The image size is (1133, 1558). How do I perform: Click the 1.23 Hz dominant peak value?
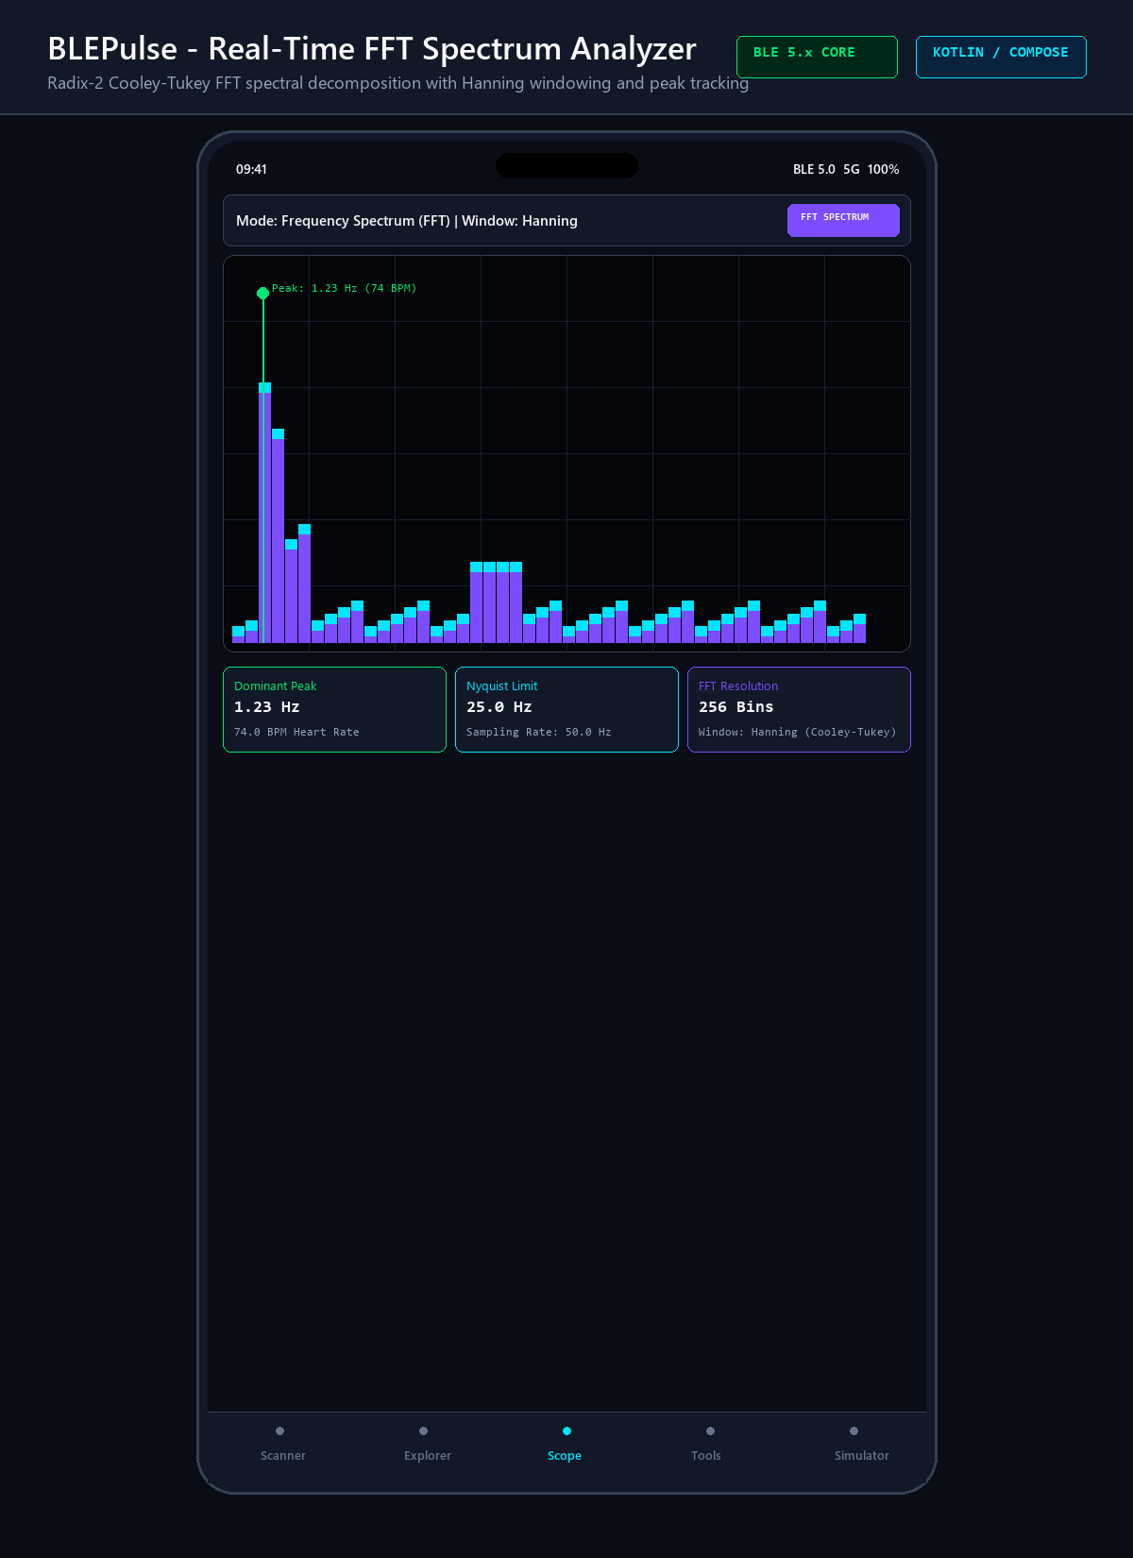click(267, 707)
